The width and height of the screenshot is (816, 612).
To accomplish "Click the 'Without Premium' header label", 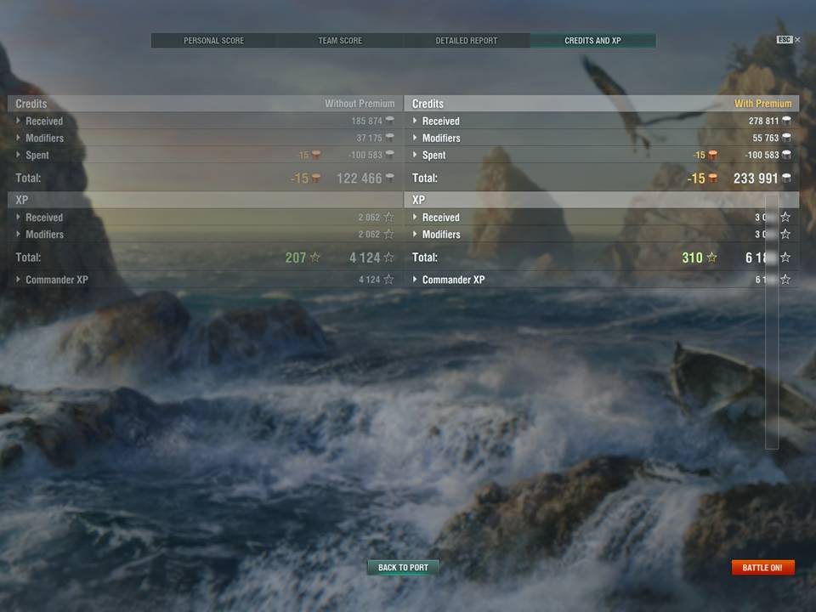I will coord(360,104).
